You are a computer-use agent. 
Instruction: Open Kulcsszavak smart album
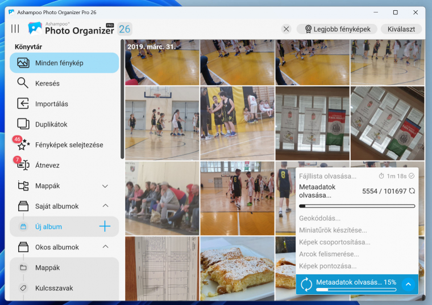pyautogui.click(x=54, y=288)
